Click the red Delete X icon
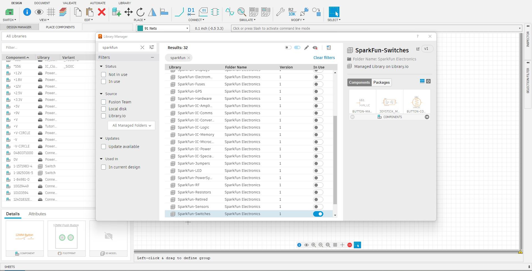The height and width of the screenshot is (271, 532). (102, 12)
